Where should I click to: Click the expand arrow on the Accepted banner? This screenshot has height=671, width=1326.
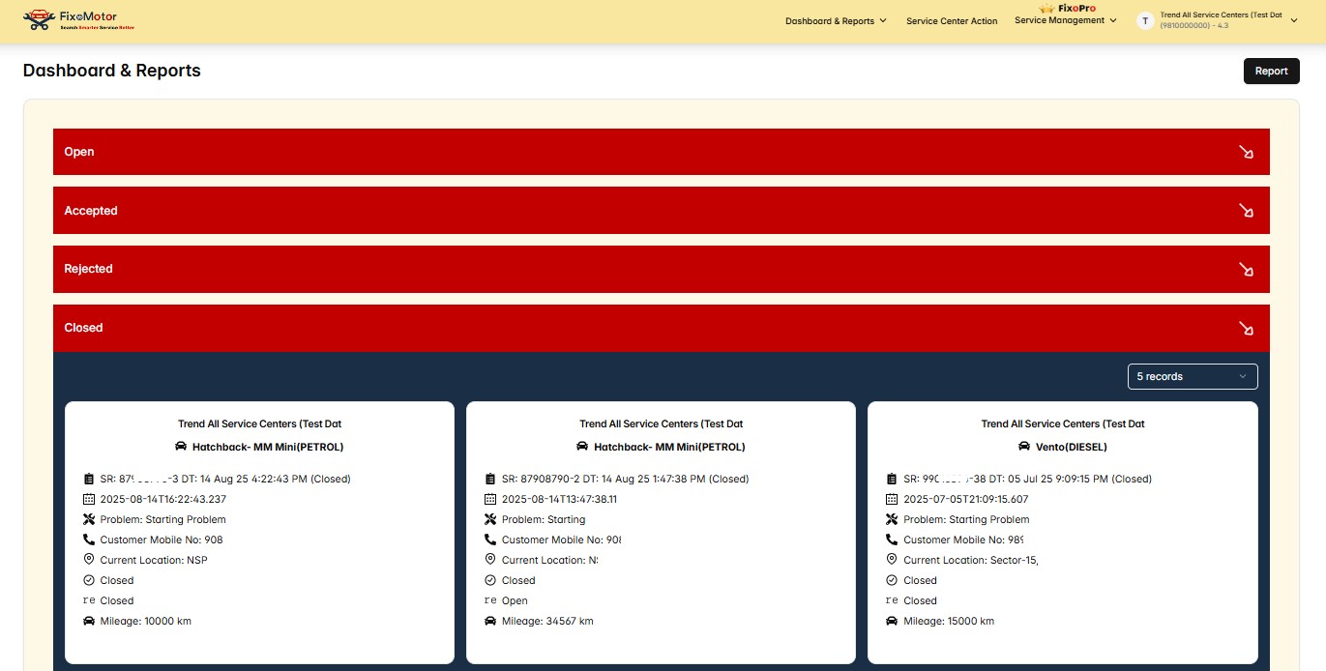[1246, 210]
